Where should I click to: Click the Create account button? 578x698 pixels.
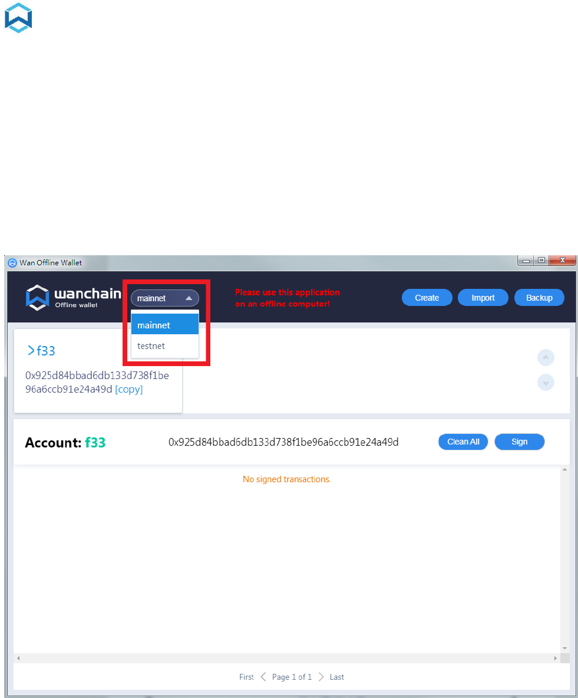[x=427, y=297]
